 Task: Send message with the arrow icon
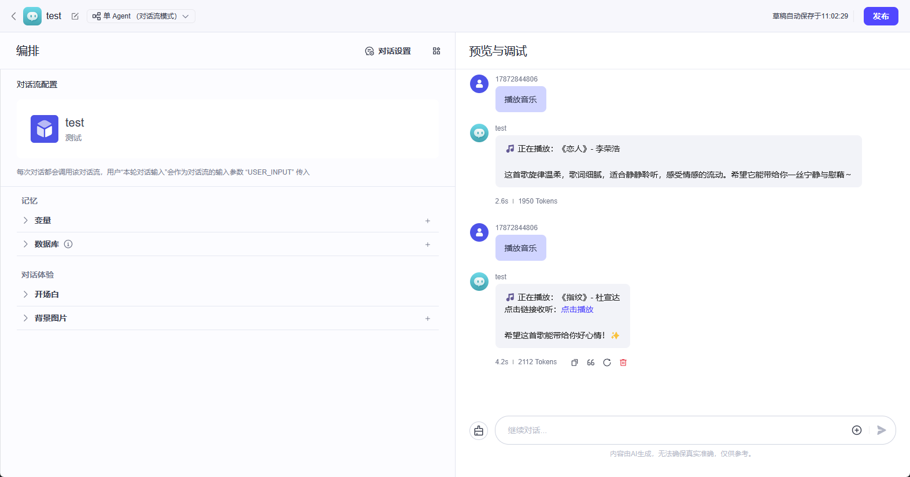pyautogui.click(x=882, y=430)
